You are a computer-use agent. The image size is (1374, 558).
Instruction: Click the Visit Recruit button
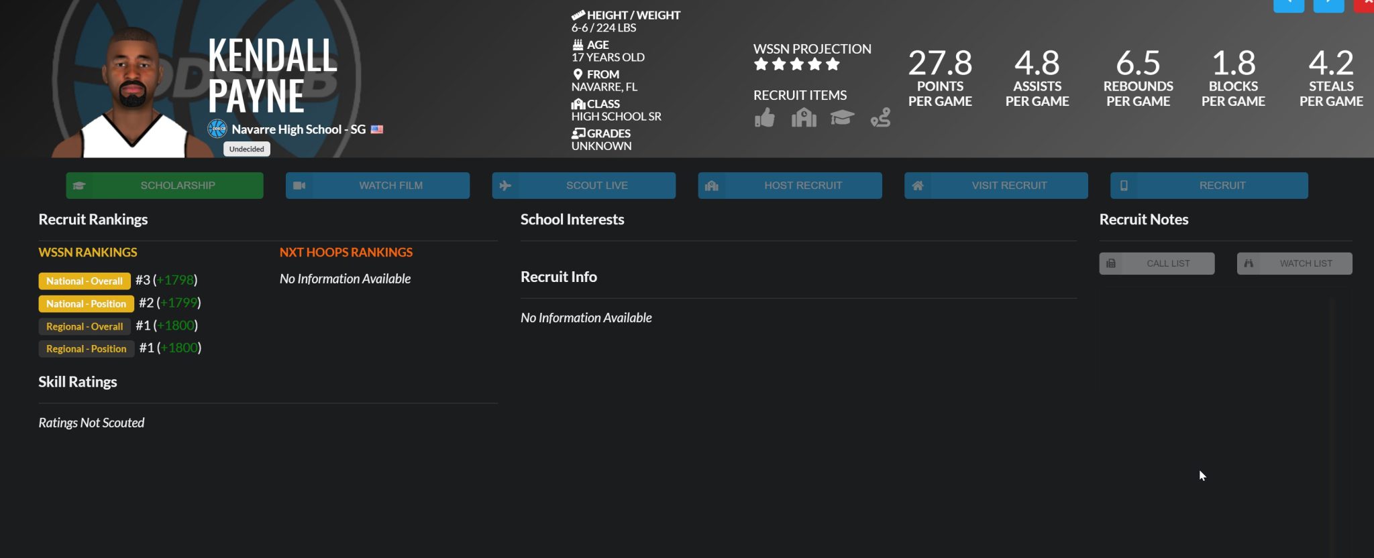(x=996, y=186)
